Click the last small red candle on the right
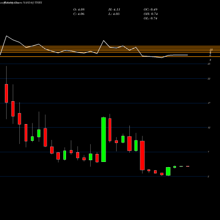The height and width of the screenshot is (220, 220). point(187,166)
